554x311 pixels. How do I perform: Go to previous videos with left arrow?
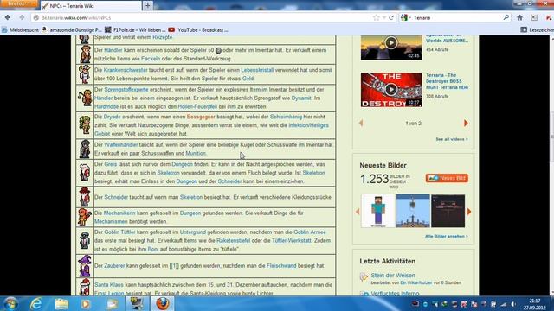point(361,123)
